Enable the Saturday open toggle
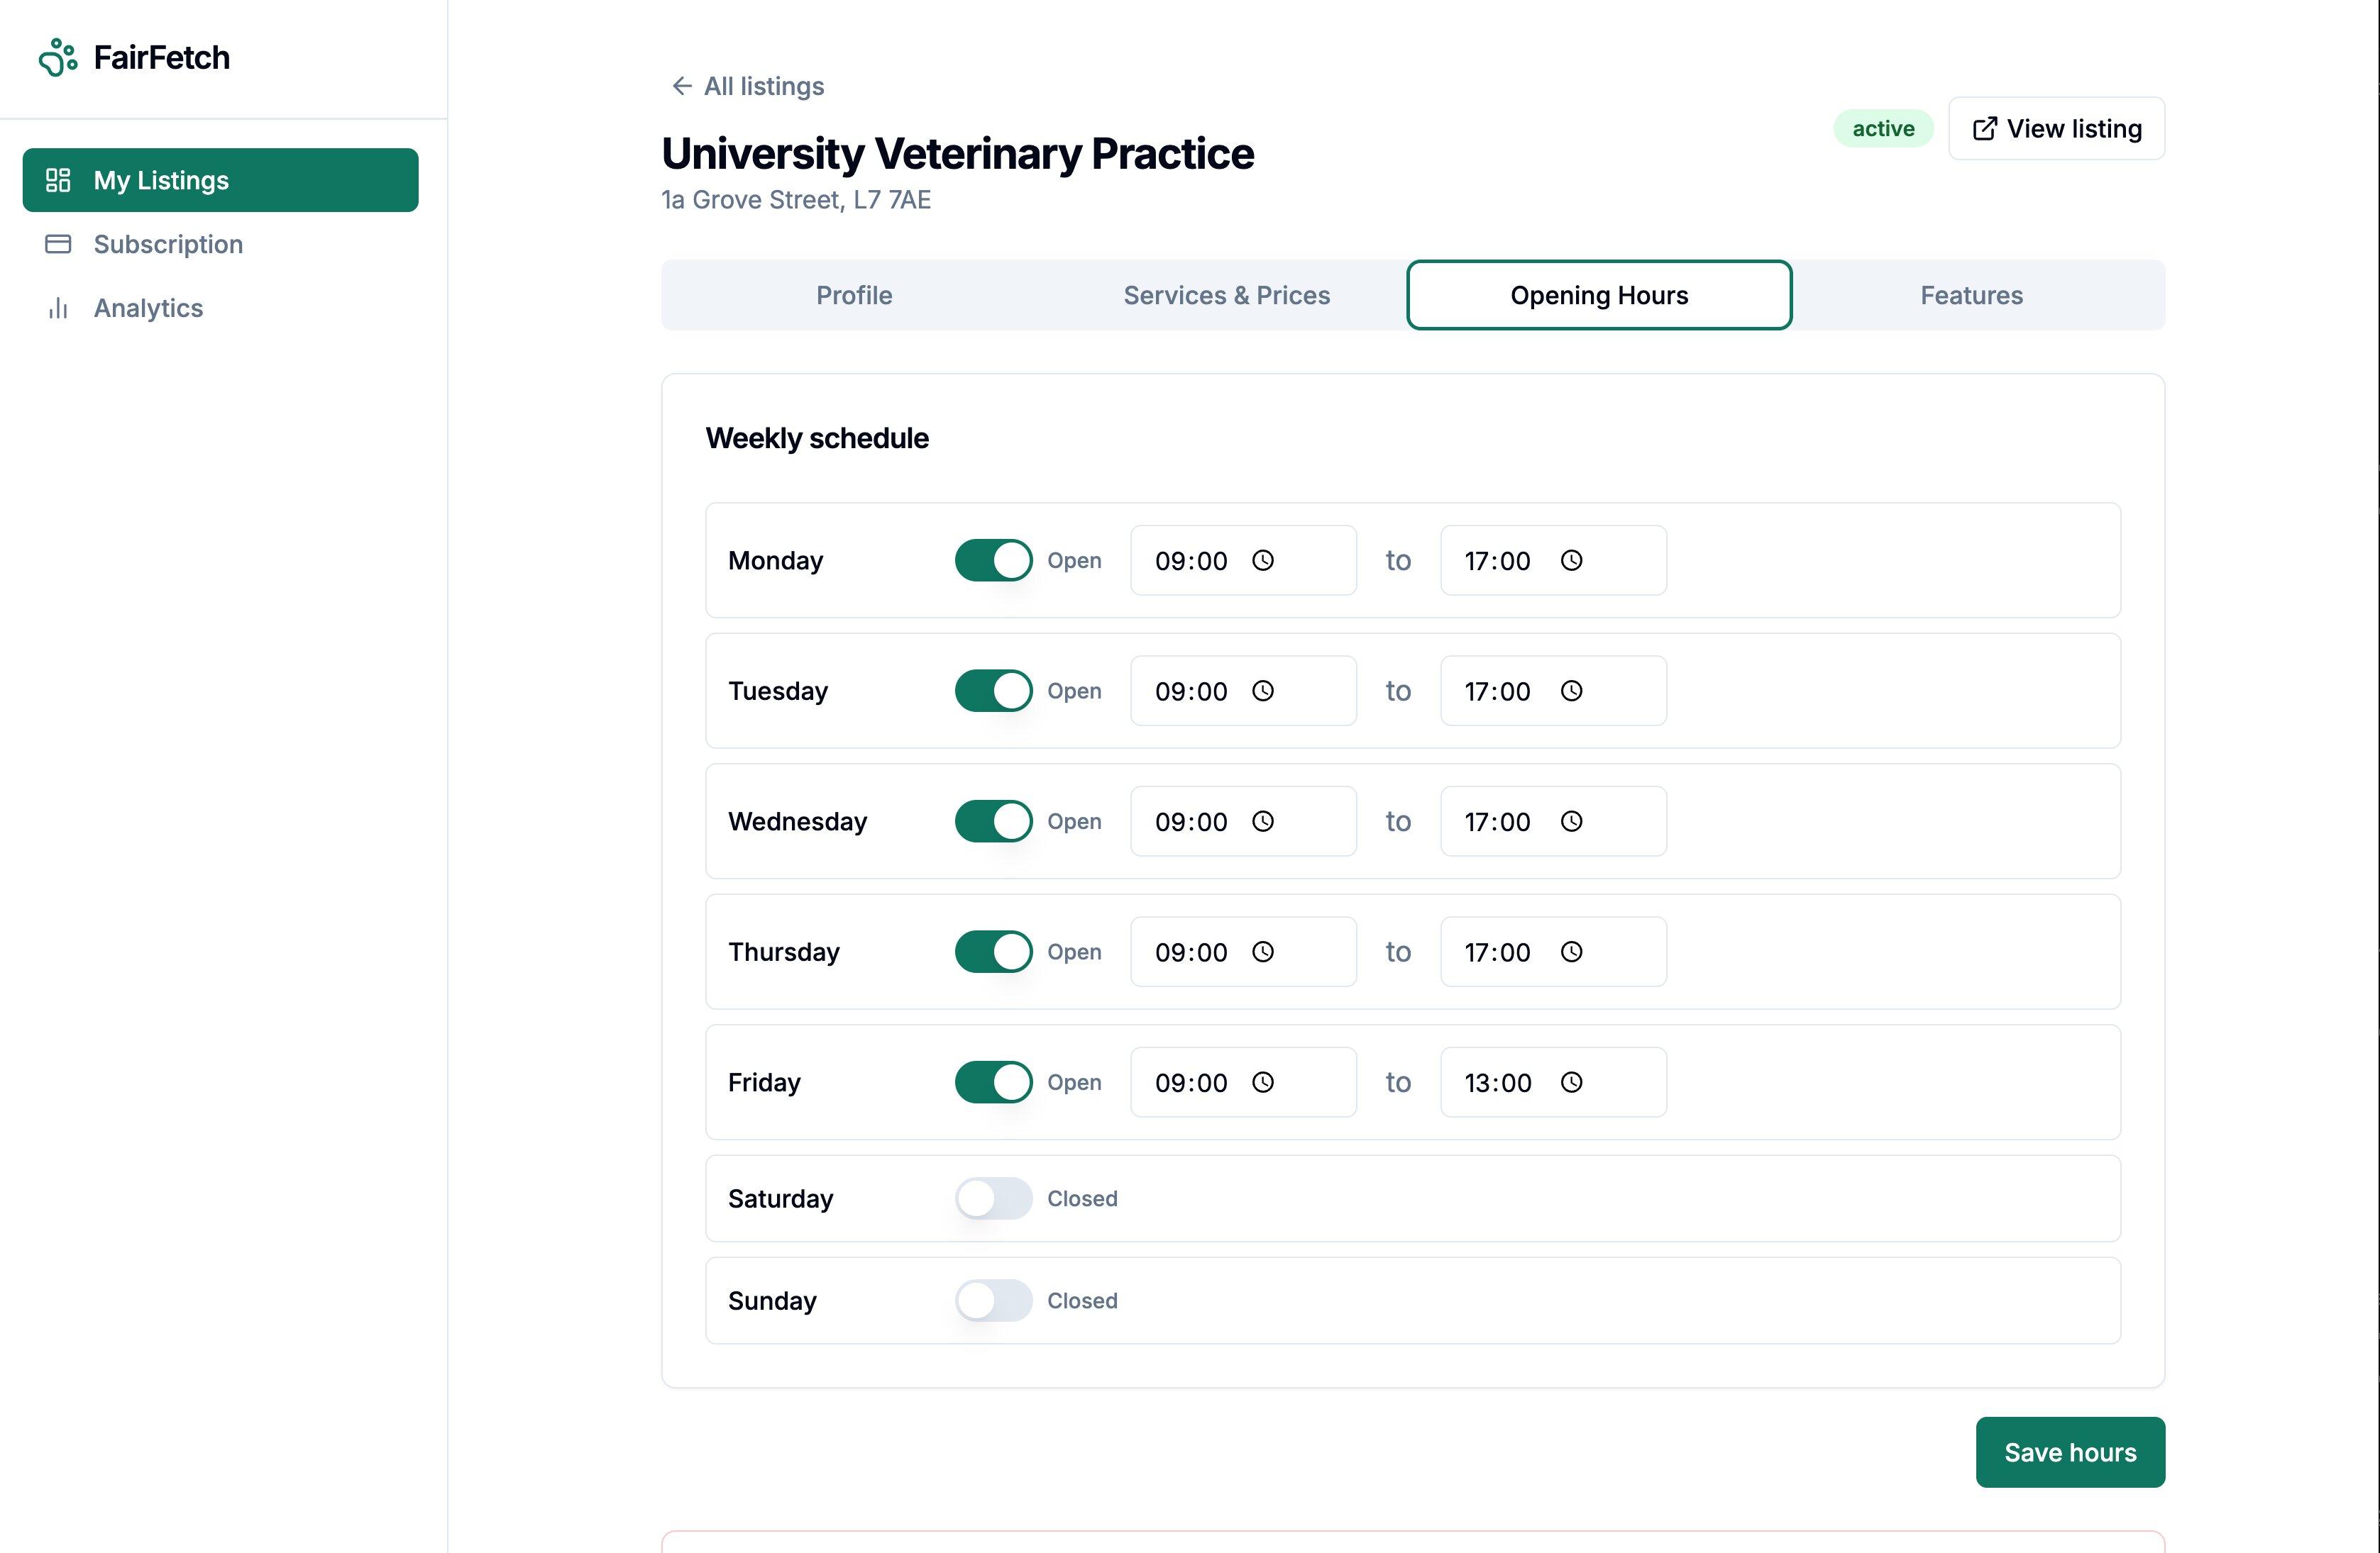 [x=993, y=1198]
